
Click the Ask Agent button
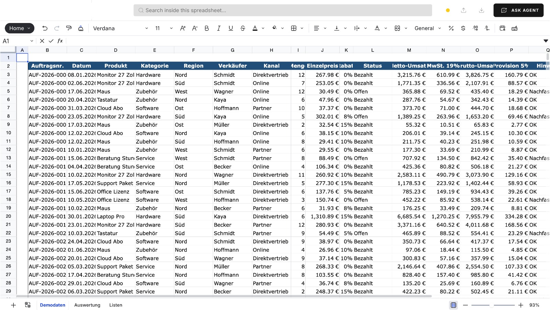(518, 10)
